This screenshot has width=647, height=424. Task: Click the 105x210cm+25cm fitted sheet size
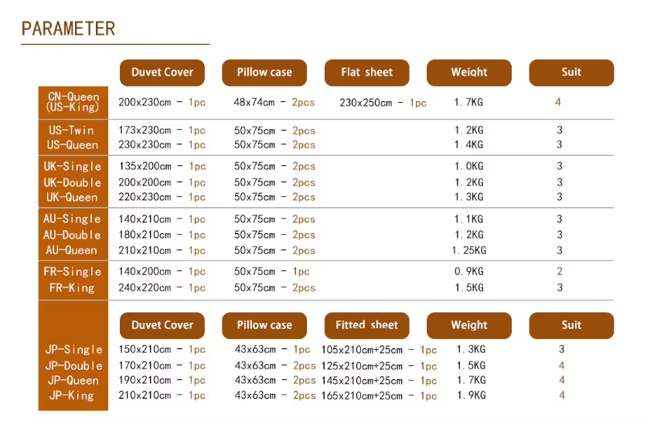point(362,350)
